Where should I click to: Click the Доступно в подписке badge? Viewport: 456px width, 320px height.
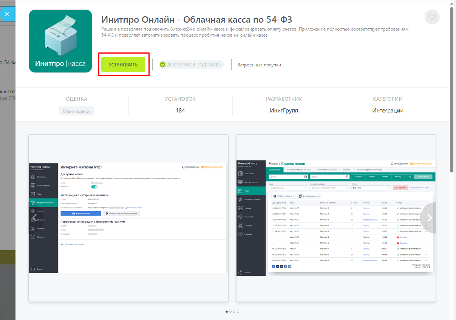(192, 65)
